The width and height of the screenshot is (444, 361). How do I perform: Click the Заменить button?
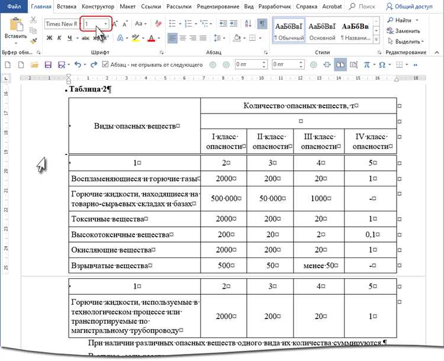pyautogui.click(x=403, y=31)
